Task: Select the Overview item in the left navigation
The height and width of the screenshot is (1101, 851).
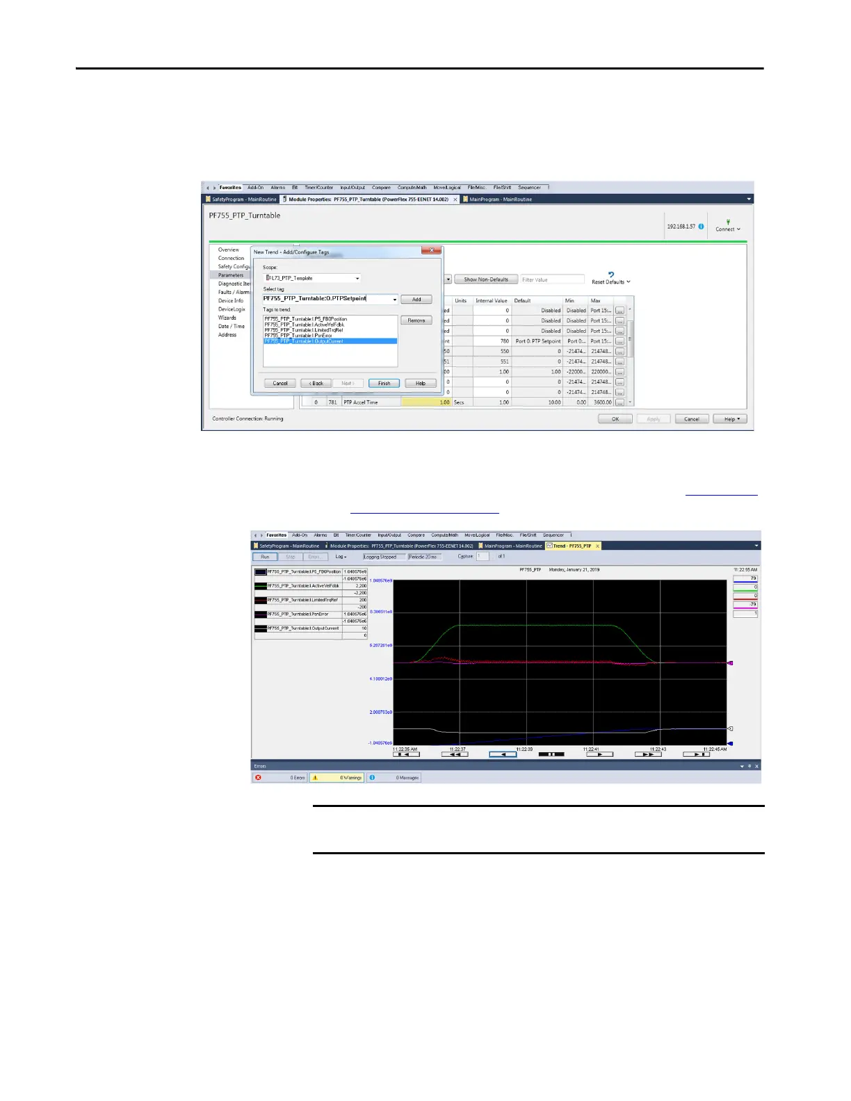Action: click(x=228, y=250)
